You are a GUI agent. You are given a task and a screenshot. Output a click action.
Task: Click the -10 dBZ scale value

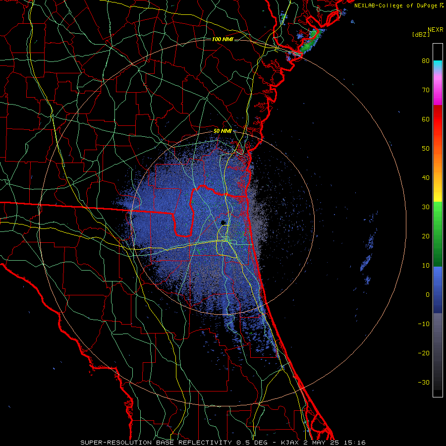pos(424,324)
